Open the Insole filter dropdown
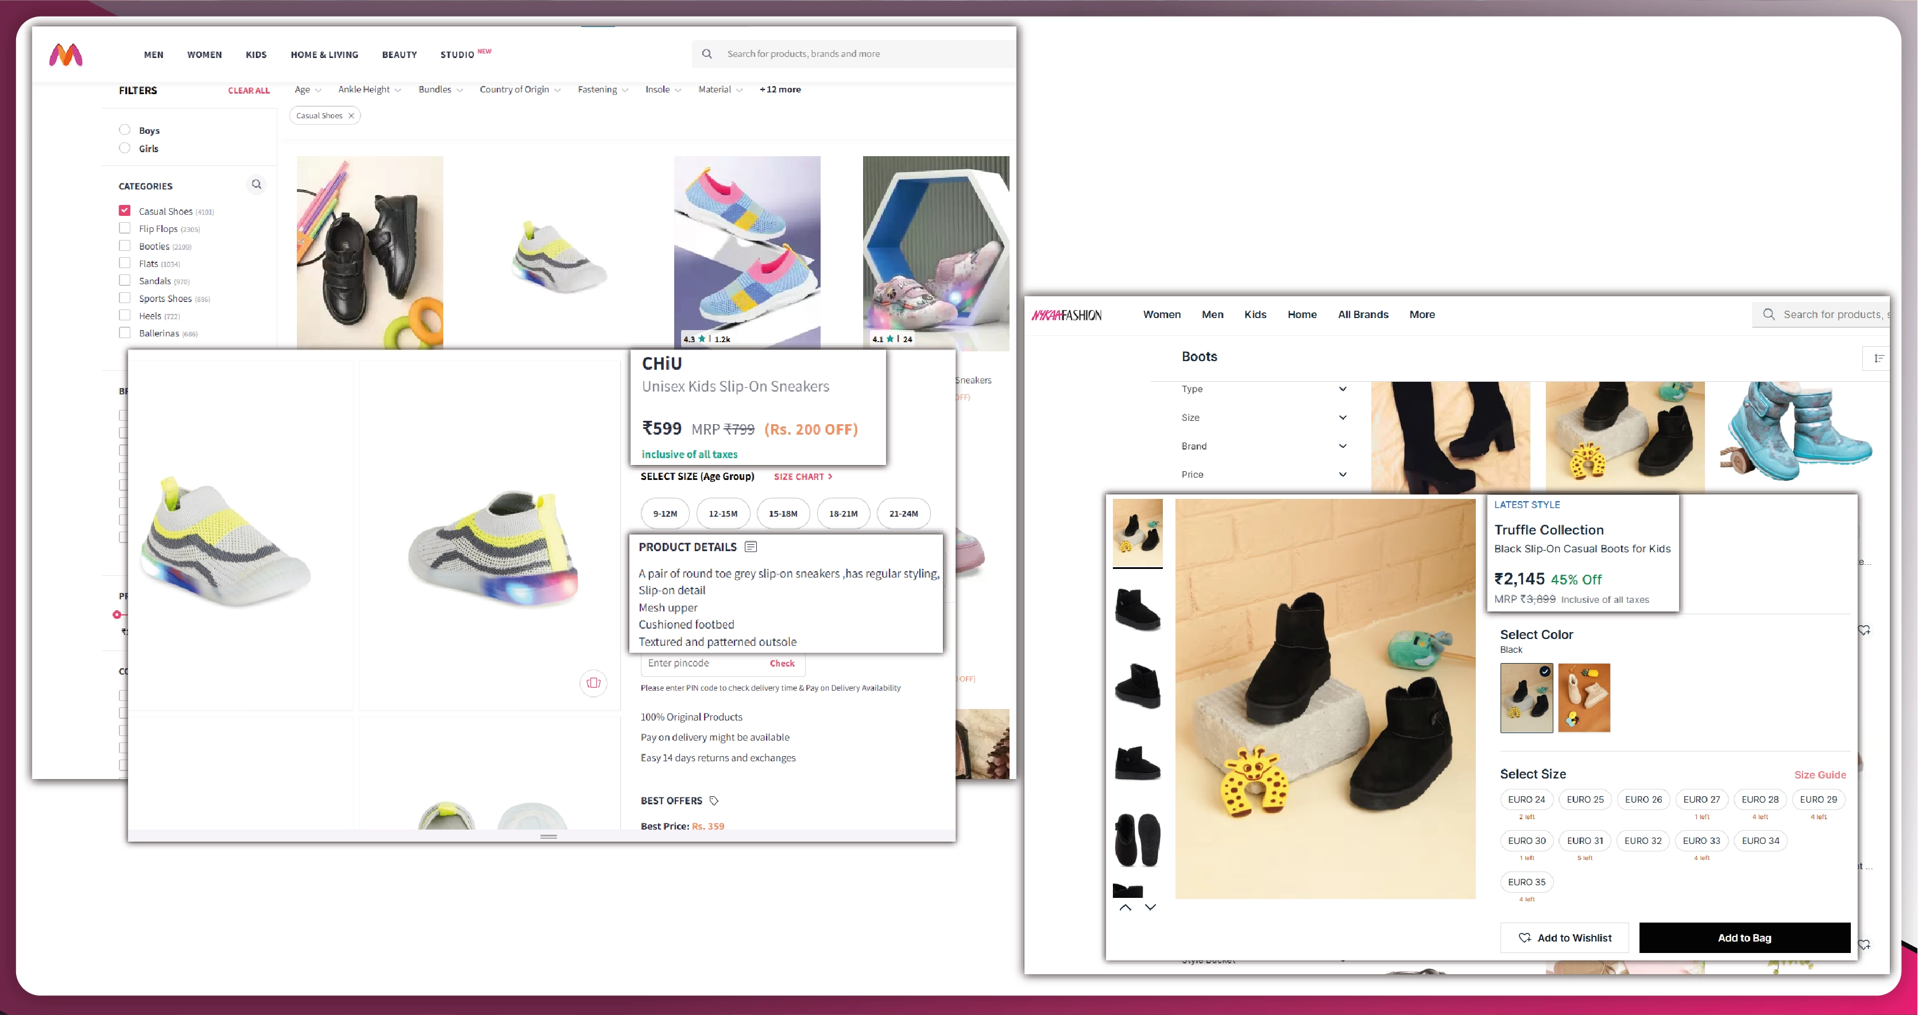This screenshot has width=1918, height=1015. click(x=663, y=90)
